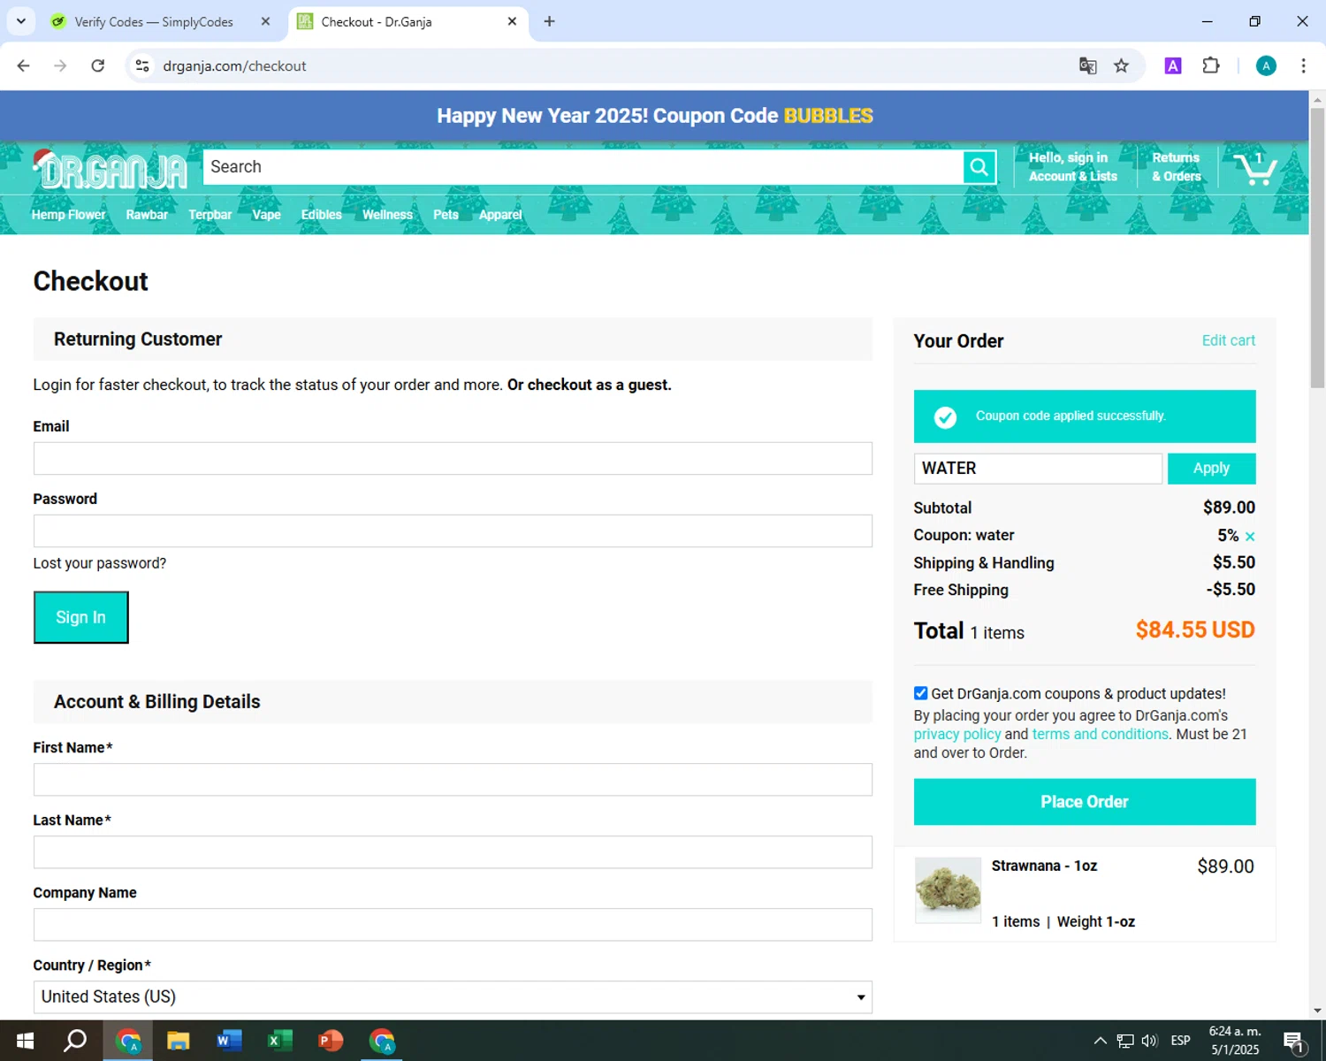Image resolution: width=1326 pixels, height=1061 pixels.
Task: Open Returns & Orders link
Action: pyautogui.click(x=1177, y=167)
